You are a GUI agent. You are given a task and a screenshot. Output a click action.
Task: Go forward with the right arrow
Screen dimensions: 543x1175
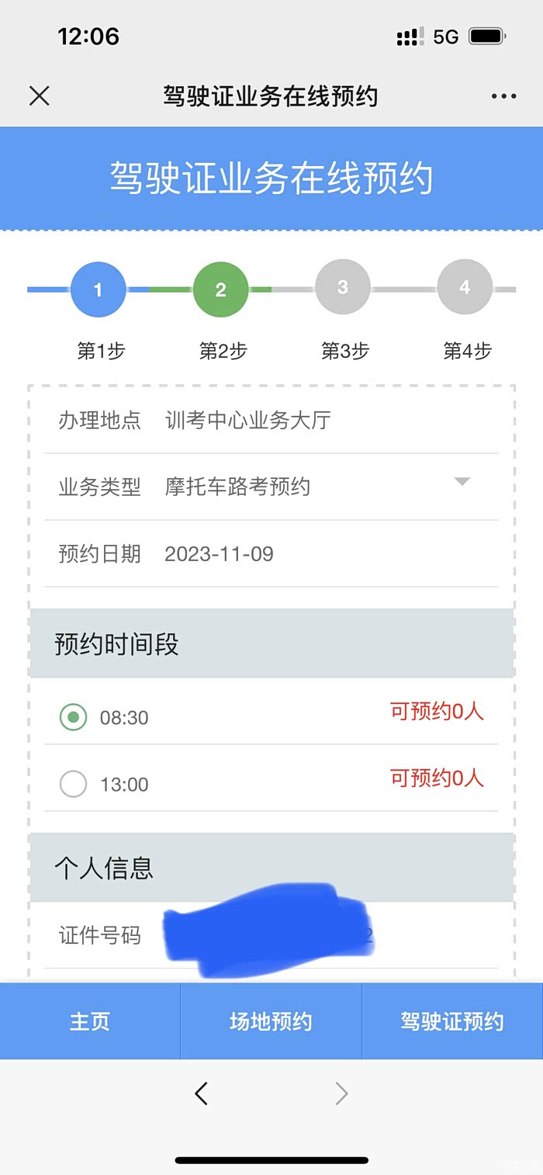point(341,1094)
